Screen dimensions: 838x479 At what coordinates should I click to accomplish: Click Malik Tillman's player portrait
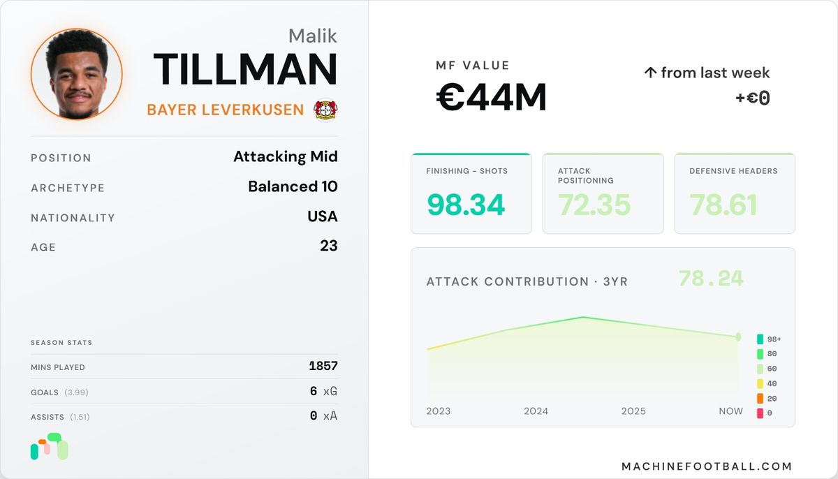pyautogui.click(x=77, y=74)
